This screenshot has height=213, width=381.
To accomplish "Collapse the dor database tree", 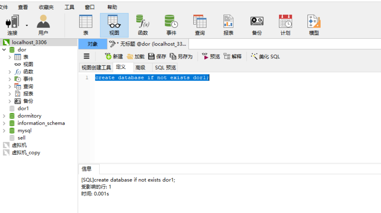I will click(4, 50).
